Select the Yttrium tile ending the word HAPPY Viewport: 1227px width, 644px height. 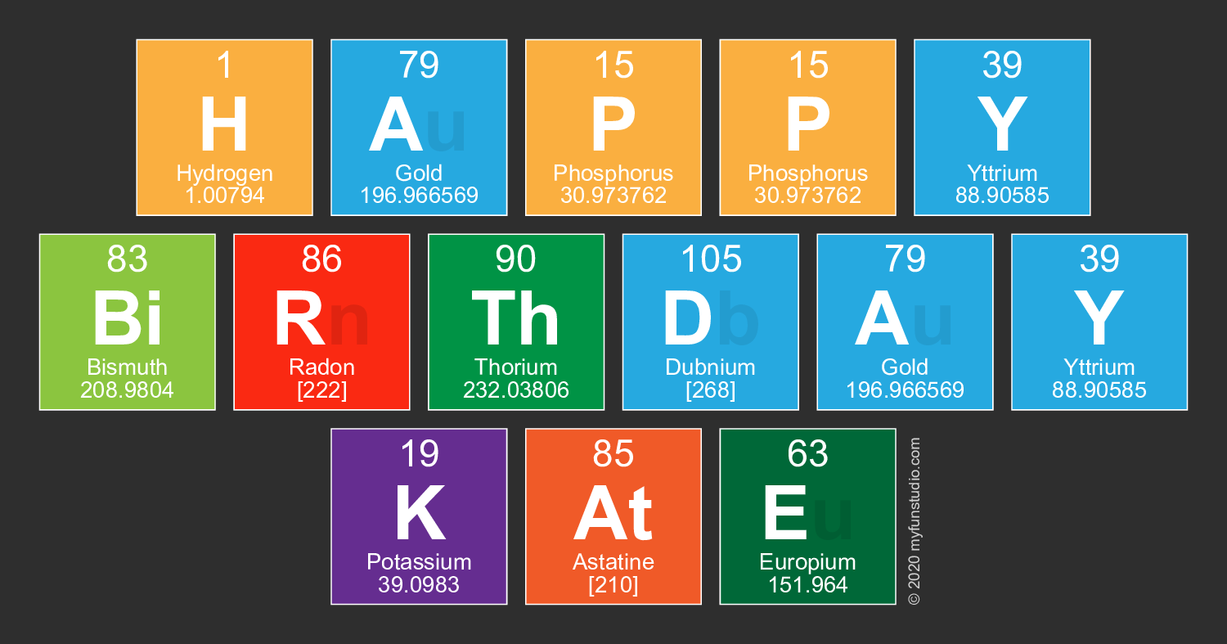(x=1002, y=127)
